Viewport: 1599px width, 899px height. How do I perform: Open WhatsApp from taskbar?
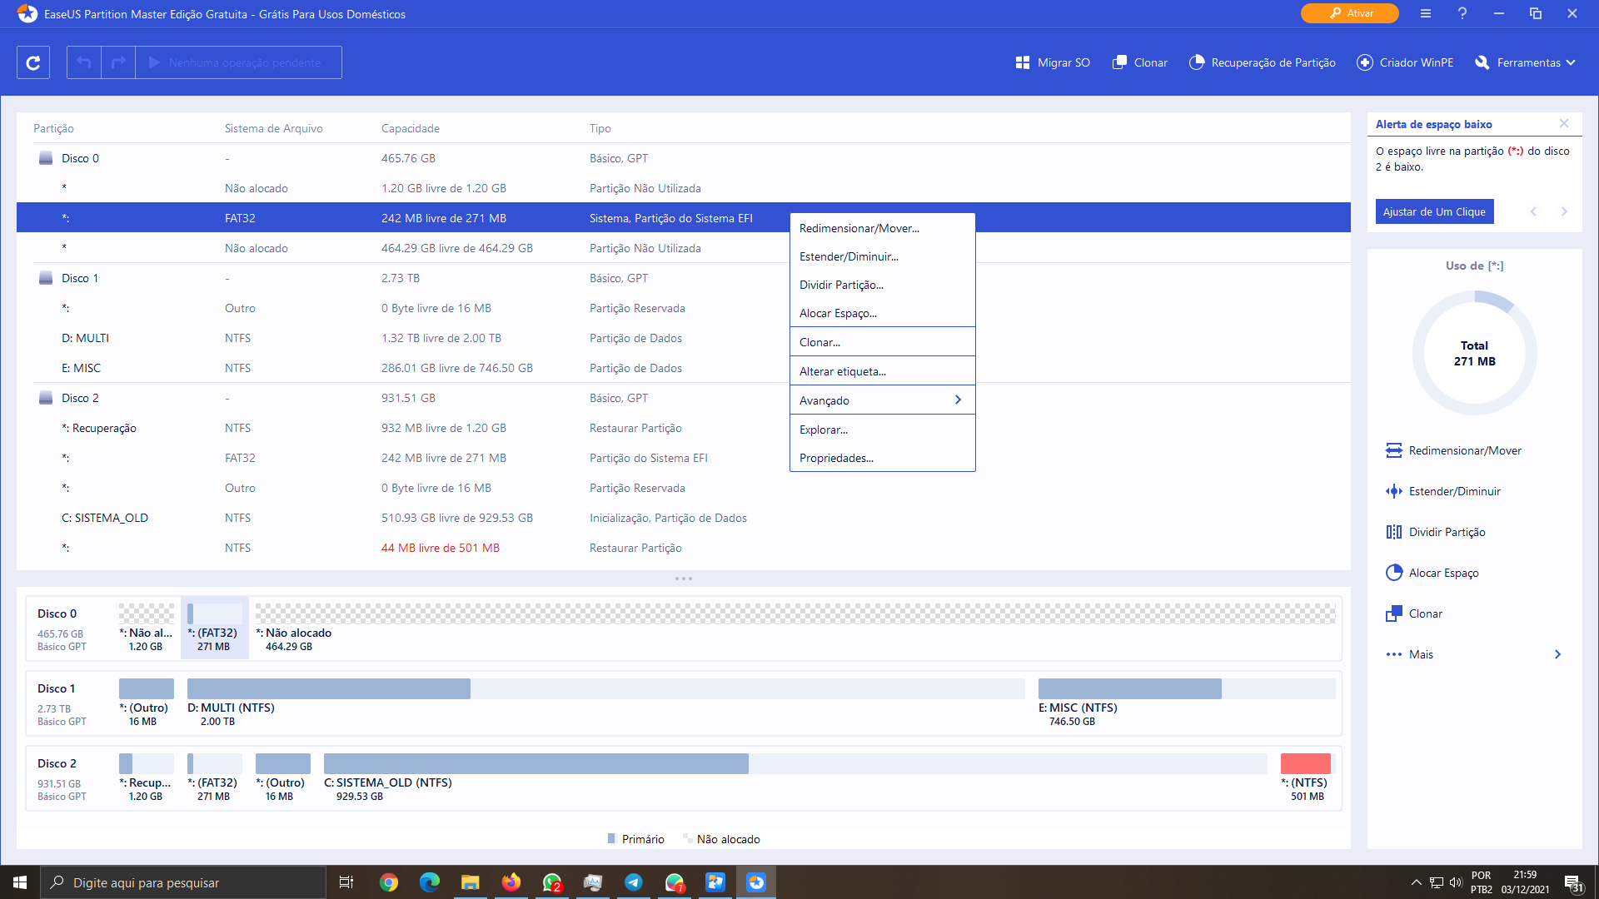coord(552,882)
